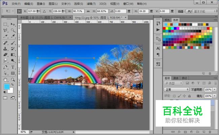Click the cyan foreground color swatch
The image size is (219, 135).
coord(6,87)
